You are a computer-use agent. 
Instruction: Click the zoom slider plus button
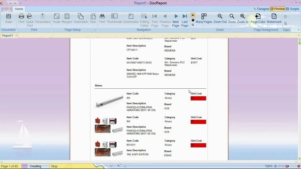tap(299, 166)
